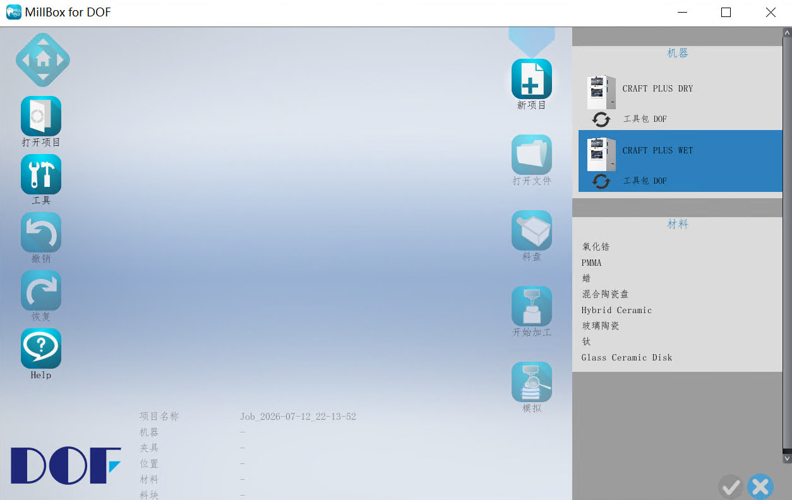Select material PMMA
Viewport: 792px width, 500px height.
point(592,263)
